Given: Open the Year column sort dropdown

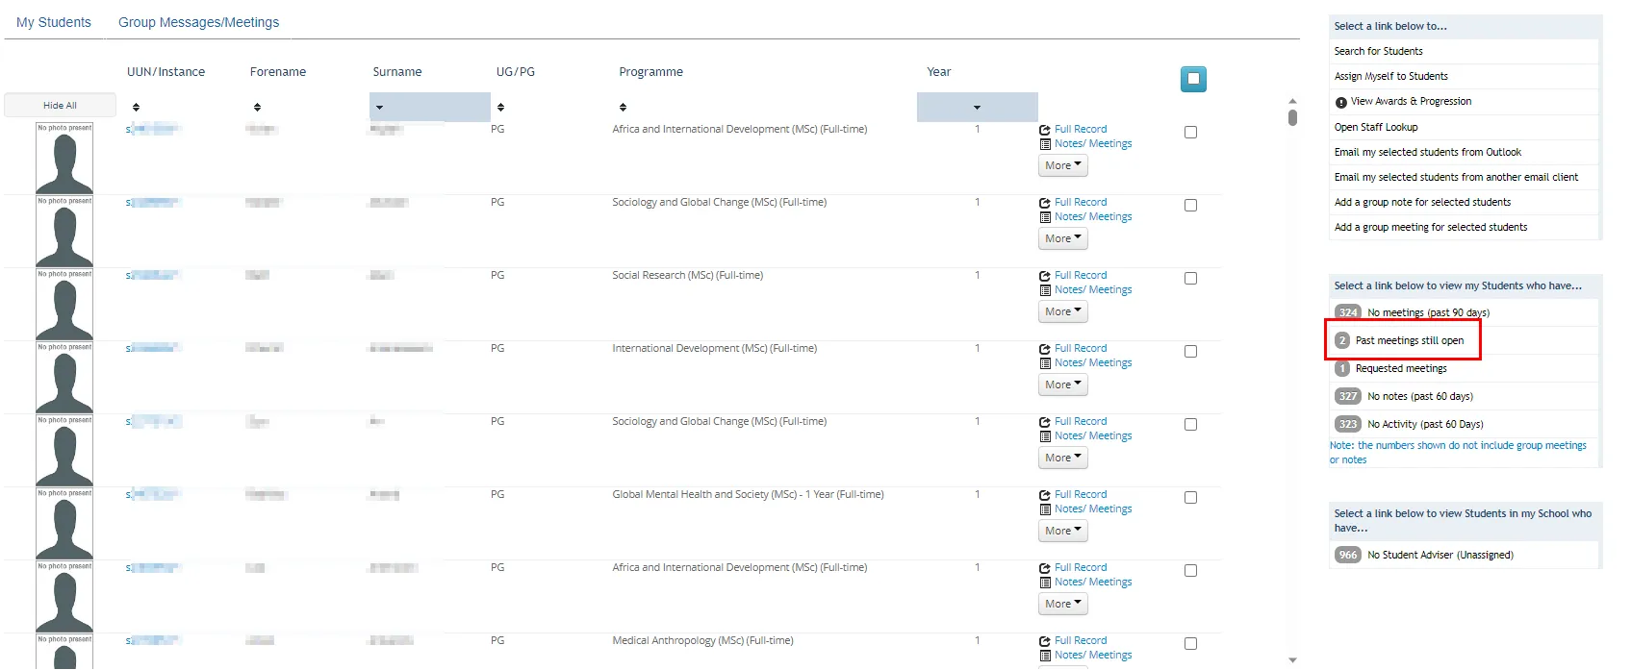Looking at the screenshot, I should pos(977,107).
